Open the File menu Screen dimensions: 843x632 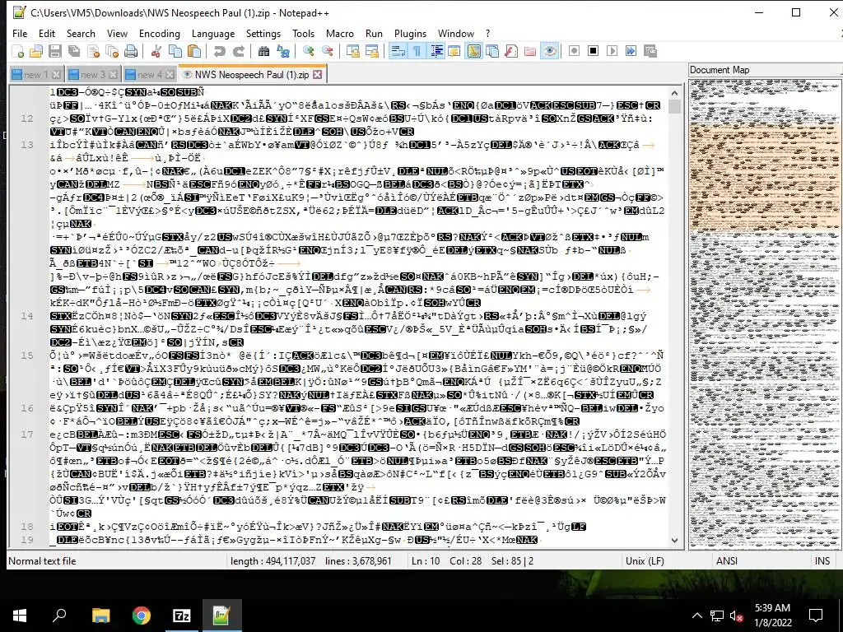tap(20, 33)
